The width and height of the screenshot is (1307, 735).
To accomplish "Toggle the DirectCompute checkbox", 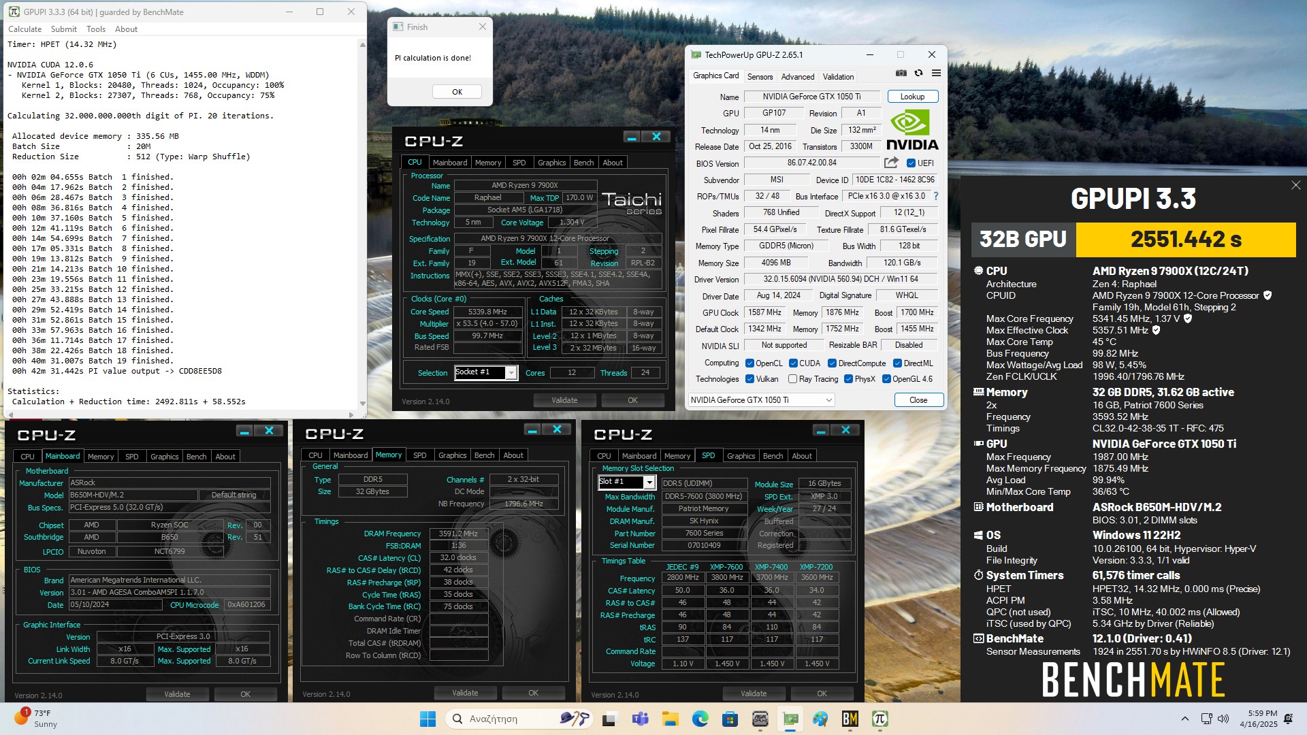I will pyautogui.click(x=833, y=363).
